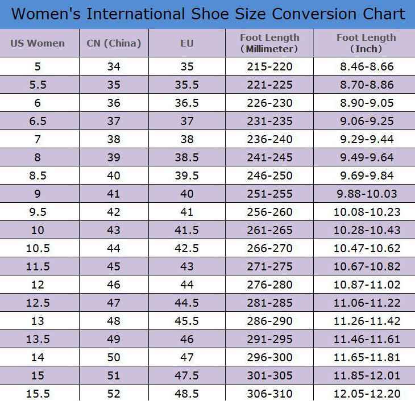The image size is (415, 401).
Task: Select the CN size 43 cell
Action: 114,230
